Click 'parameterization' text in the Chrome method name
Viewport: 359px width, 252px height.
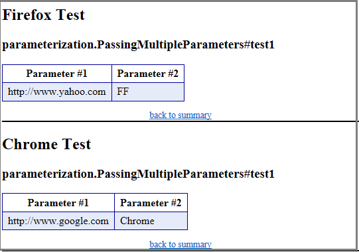(x=48, y=174)
